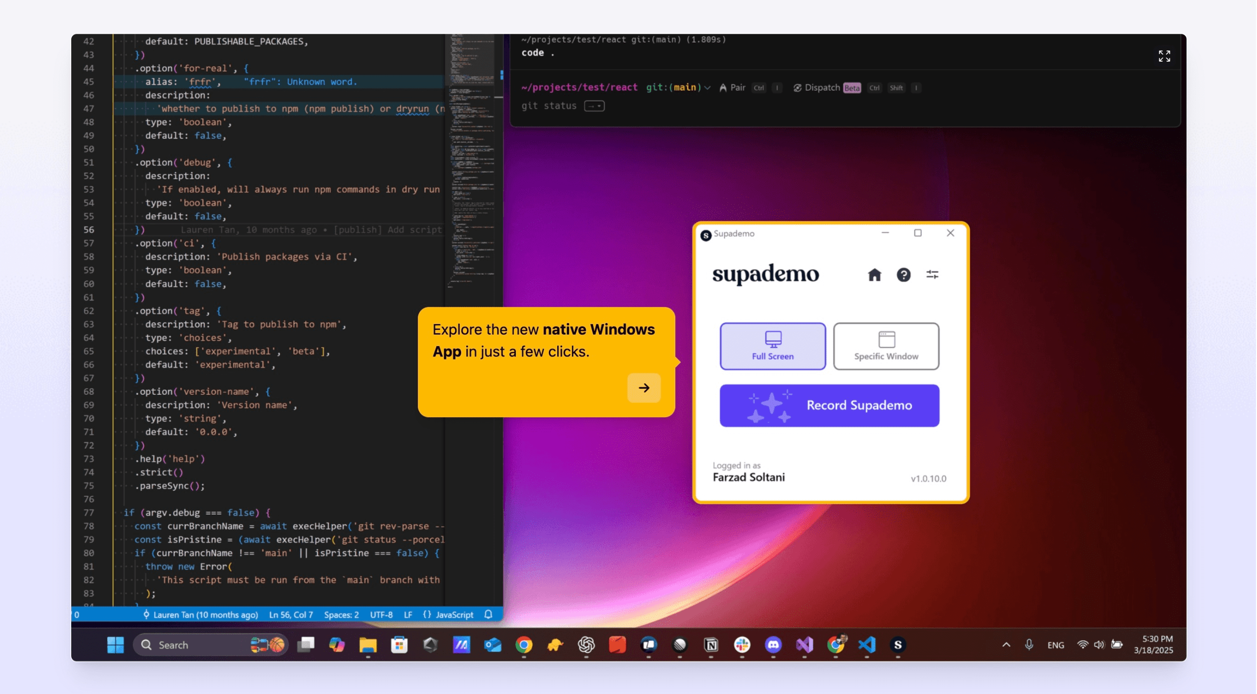Screen dimensions: 1257x694
Task: Open Outlook from the taskbar
Action: (493, 645)
